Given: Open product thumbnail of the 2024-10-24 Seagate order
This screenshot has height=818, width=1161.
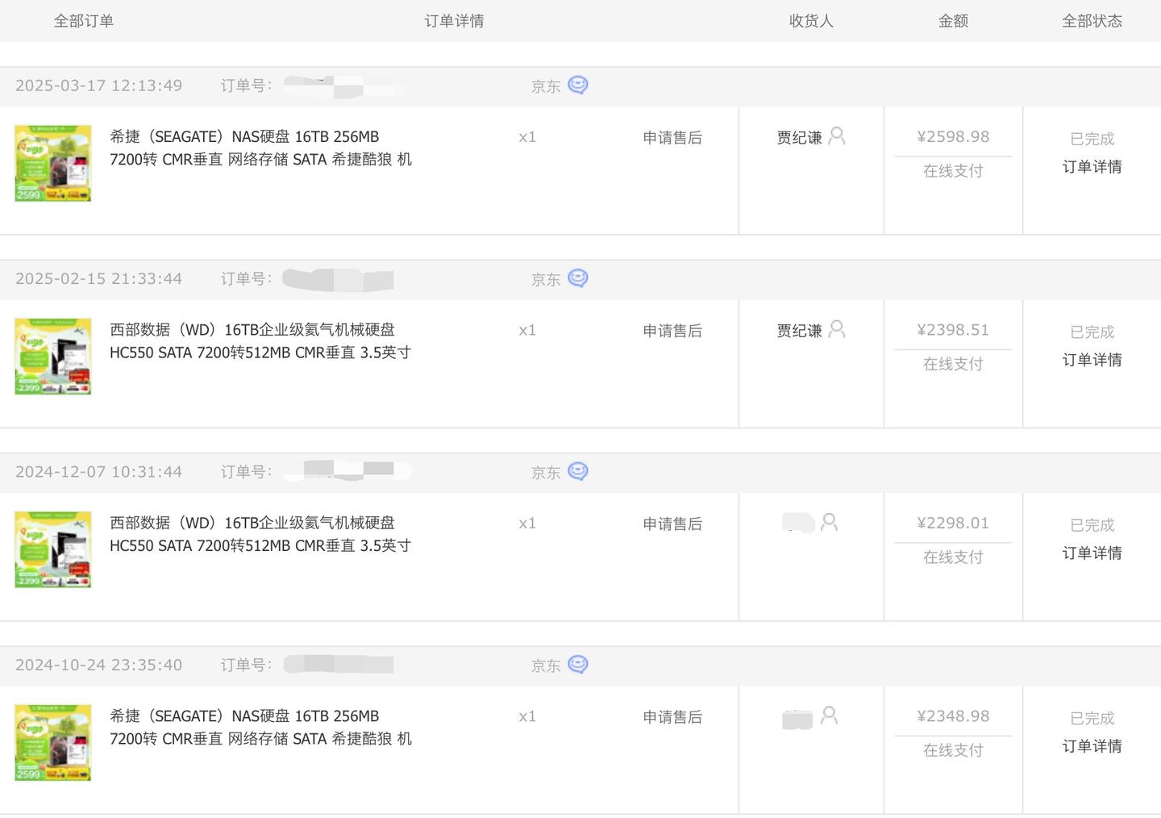Looking at the screenshot, I should (53, 743).
